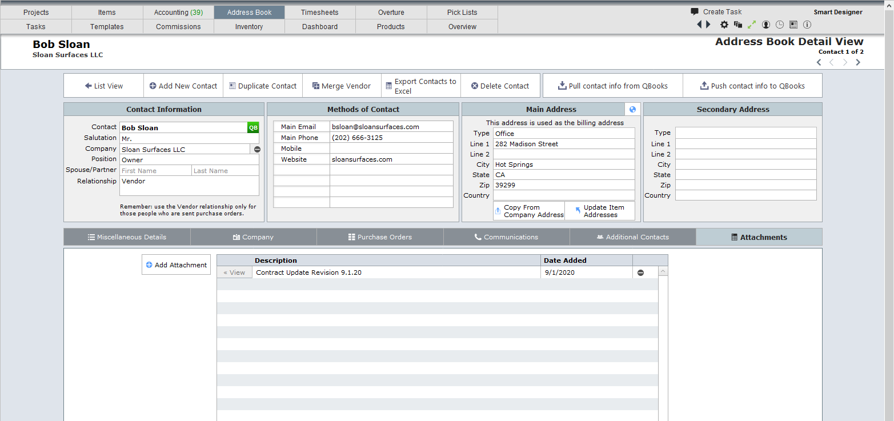Click Add Attachment button
The image size is (894, 421).
pyautogui.click(x=177, y=264)
